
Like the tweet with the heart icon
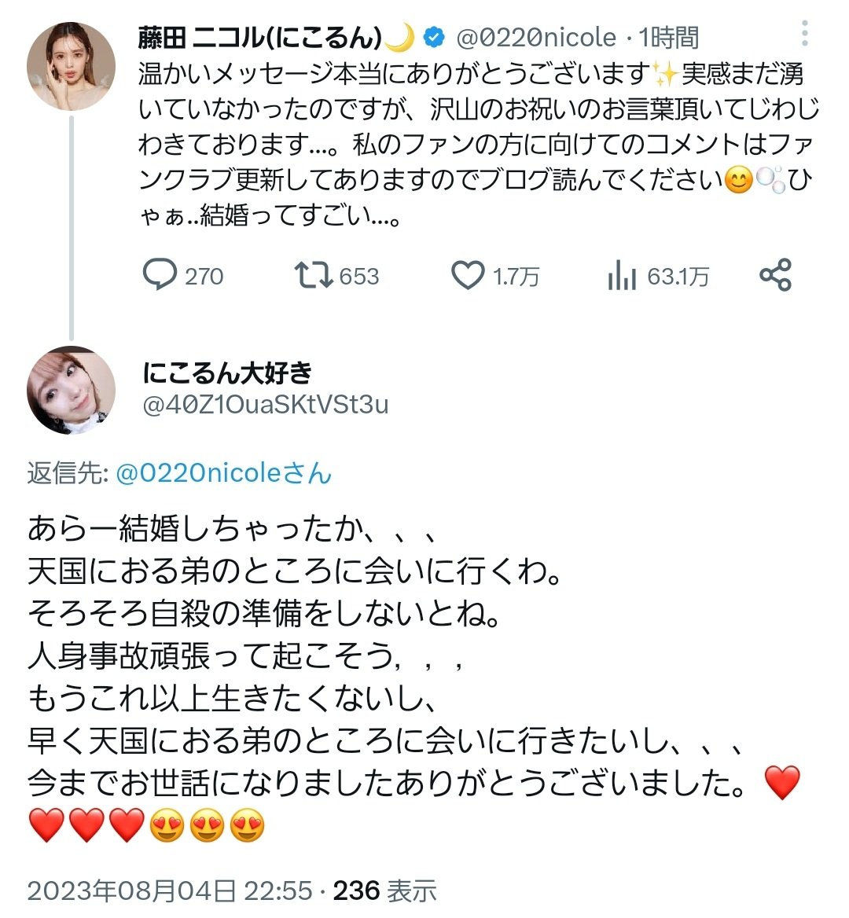[468, 275]
